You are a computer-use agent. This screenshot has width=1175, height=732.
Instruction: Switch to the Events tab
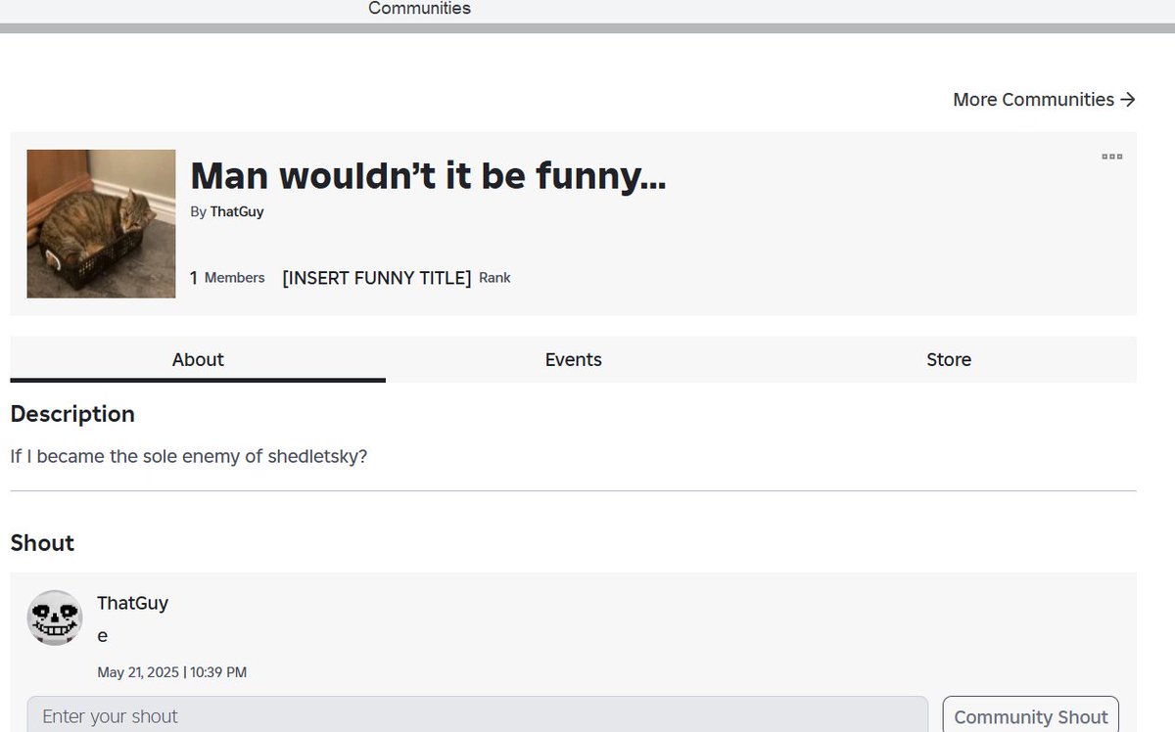tap(573, 359)
